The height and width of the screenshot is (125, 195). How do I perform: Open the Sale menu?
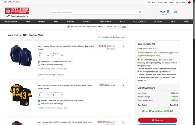click(173, 22)
